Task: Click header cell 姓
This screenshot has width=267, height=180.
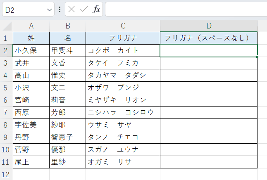Action: pos(31,38)
